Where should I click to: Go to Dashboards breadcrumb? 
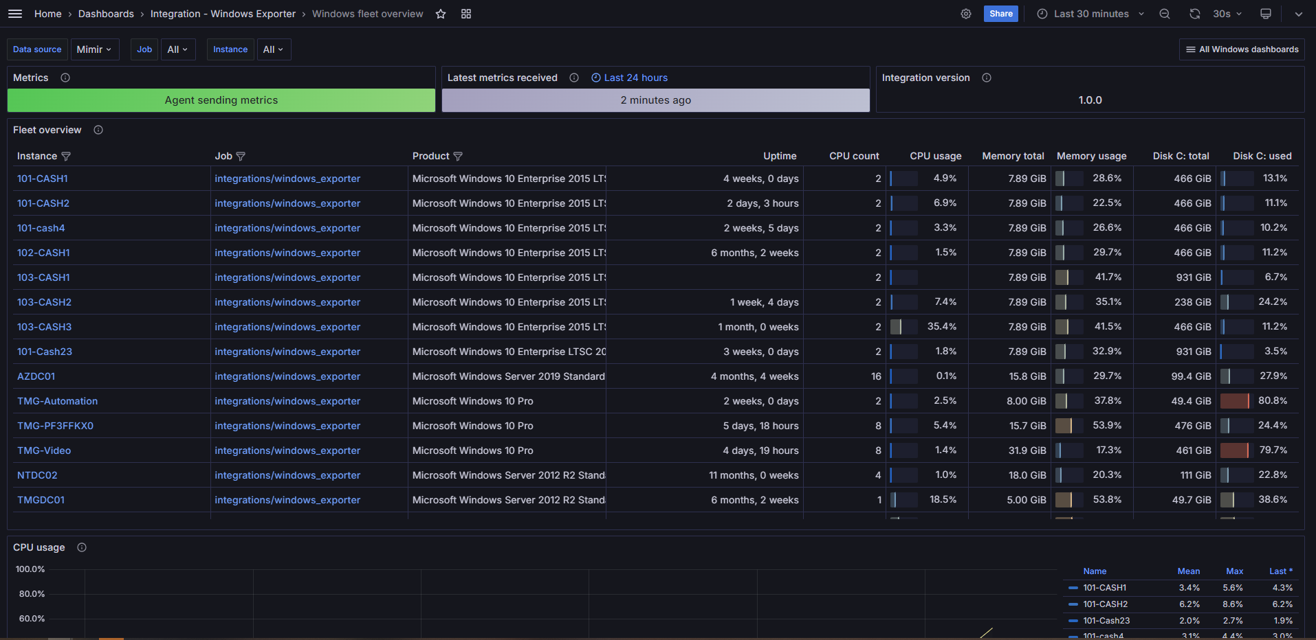(106, 14)
